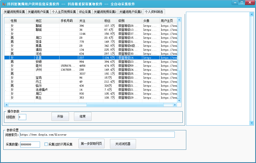Click the 头像 column header

[151, 21]
